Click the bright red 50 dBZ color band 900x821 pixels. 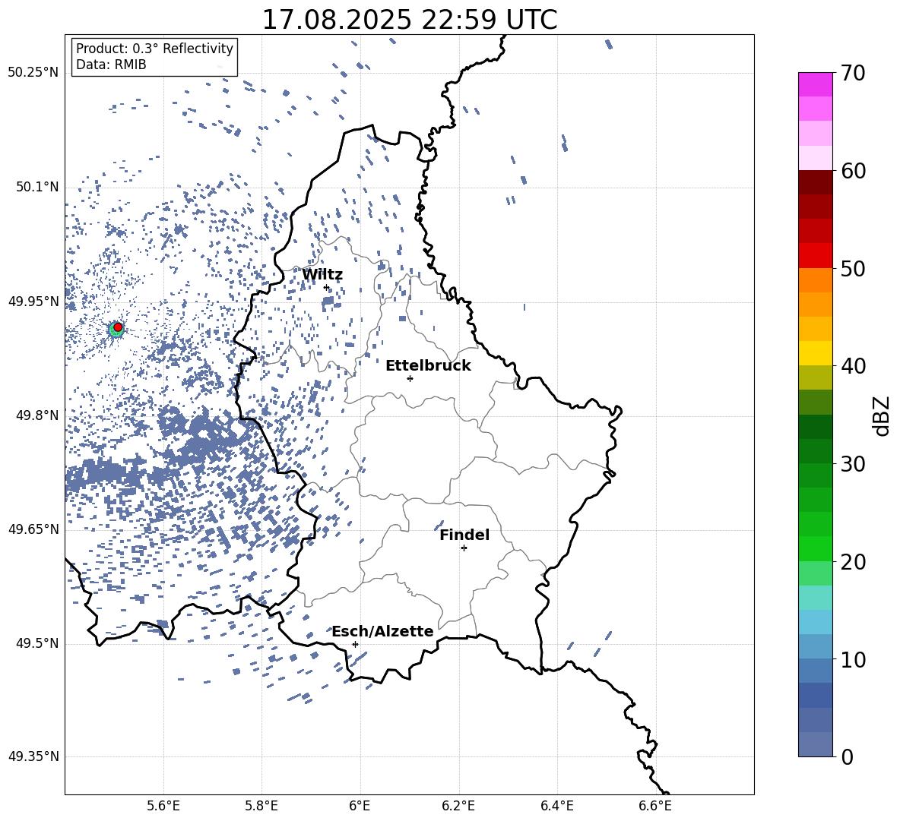point(815,256)
